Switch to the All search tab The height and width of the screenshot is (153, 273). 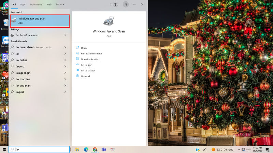(x=14, y=4)
